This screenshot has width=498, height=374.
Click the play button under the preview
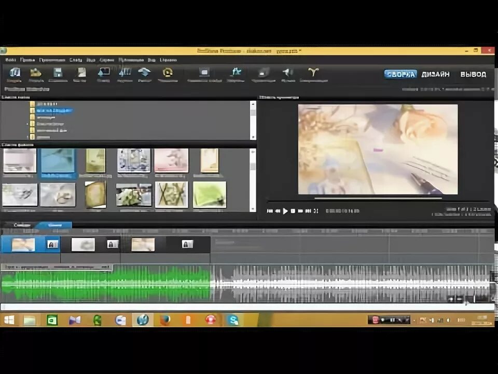coord(285,211)
